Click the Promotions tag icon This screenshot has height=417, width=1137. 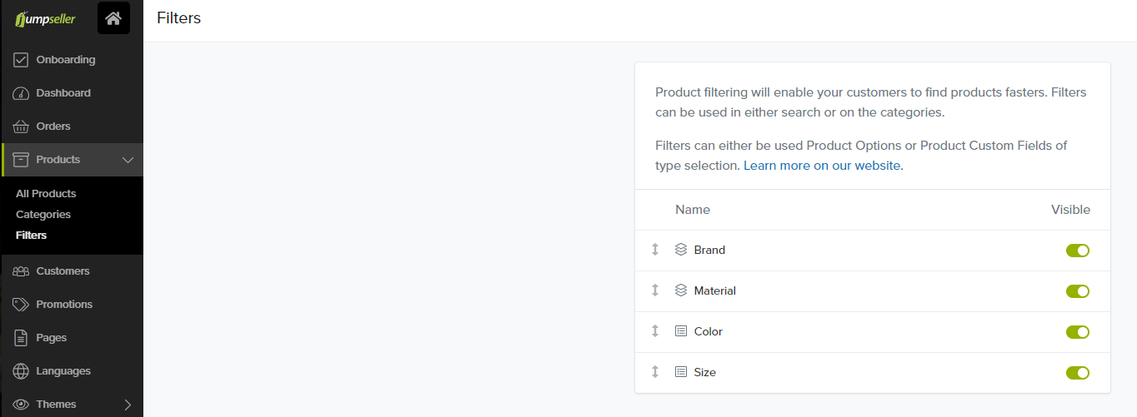pyautogui.click(x=21, y=305)
